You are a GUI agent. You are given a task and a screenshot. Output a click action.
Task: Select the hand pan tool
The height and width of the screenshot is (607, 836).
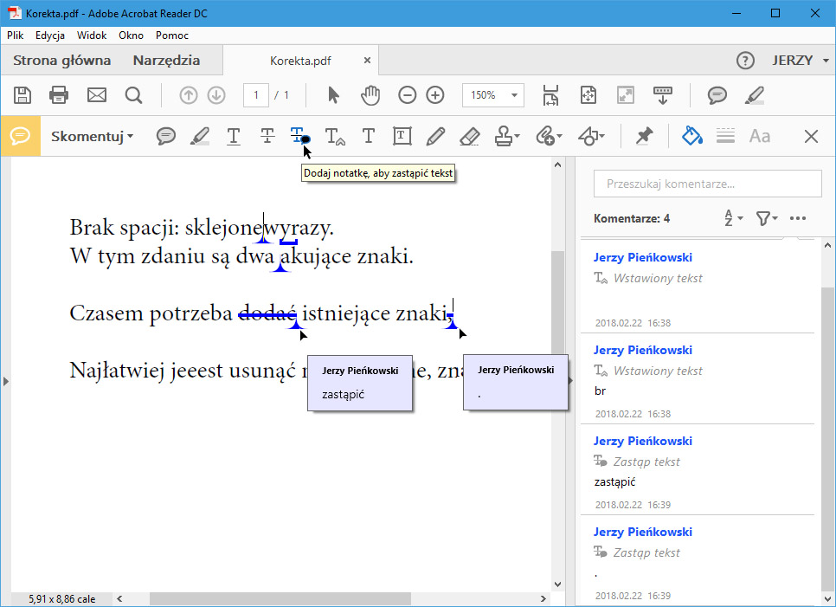(370, 95)
